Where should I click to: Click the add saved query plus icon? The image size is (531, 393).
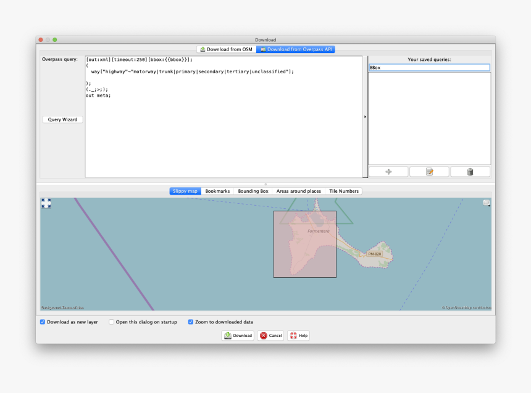[x=388, y=172]
